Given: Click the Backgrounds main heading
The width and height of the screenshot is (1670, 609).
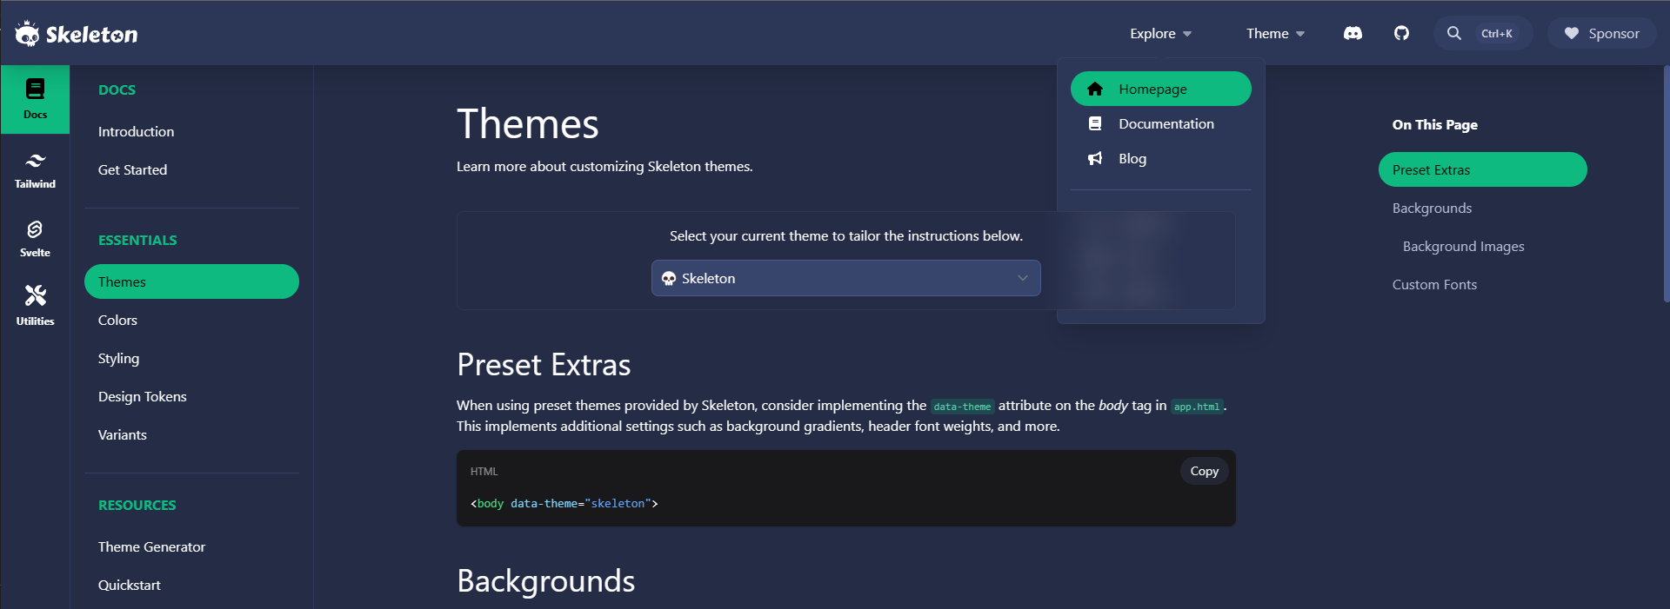Looking at the screenshot, I should (546, 580).
